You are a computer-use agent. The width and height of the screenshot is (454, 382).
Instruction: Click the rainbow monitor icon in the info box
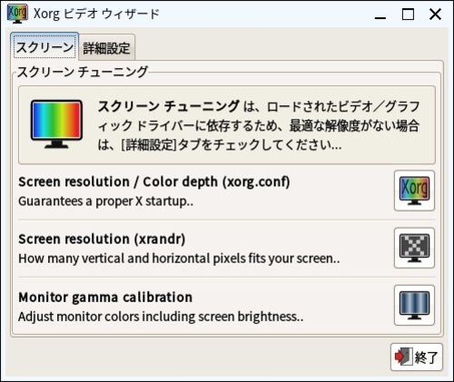tap(56, 124)
